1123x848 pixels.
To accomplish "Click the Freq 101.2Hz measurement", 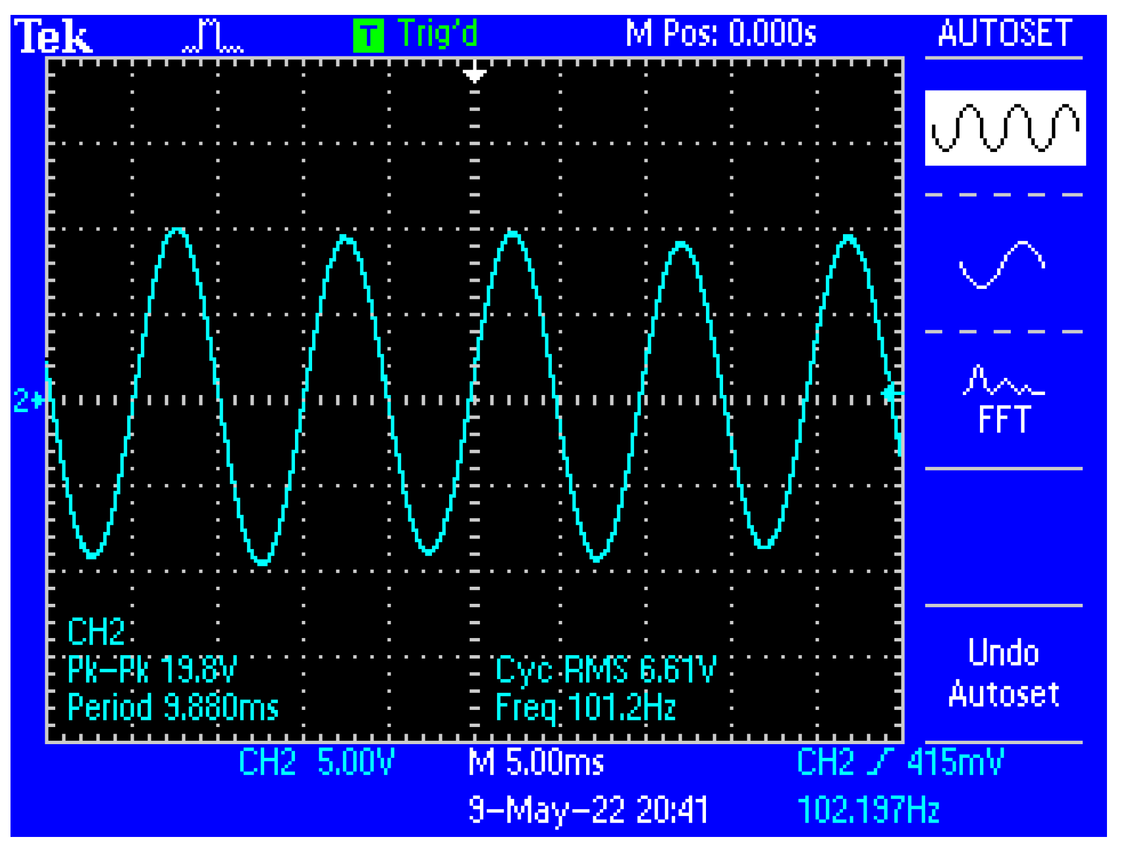I will [586, 707].
